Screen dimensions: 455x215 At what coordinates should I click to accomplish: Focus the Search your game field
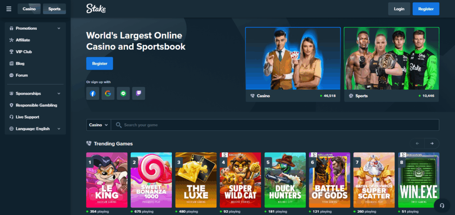point(275,125)
